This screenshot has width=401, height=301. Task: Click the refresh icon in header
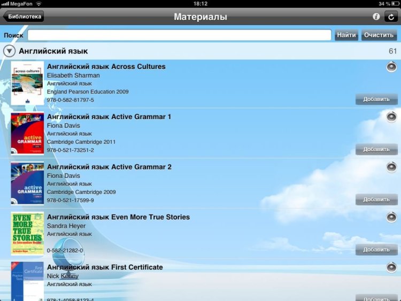[391, 17]
